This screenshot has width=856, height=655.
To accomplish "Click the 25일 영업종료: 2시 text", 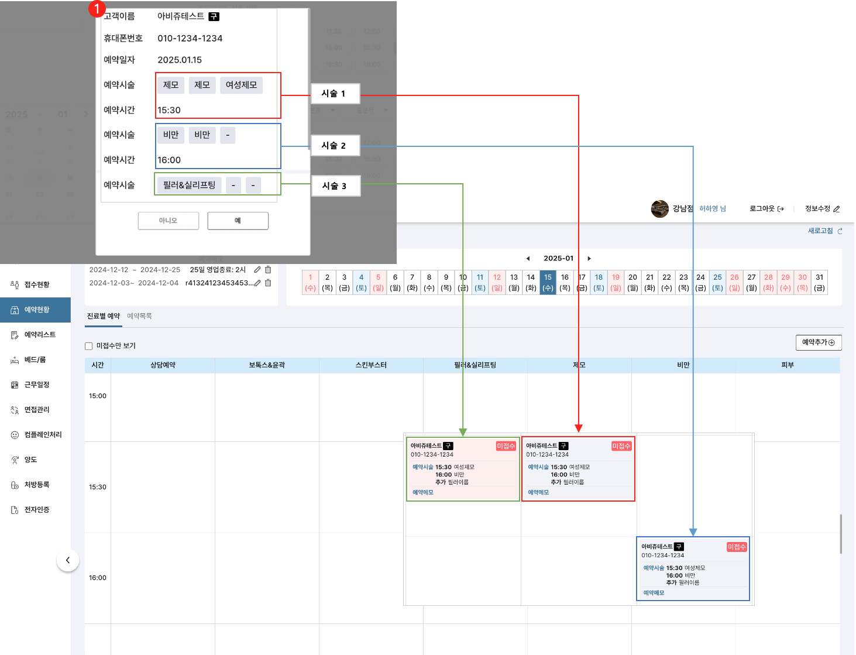I will (218, 270).
